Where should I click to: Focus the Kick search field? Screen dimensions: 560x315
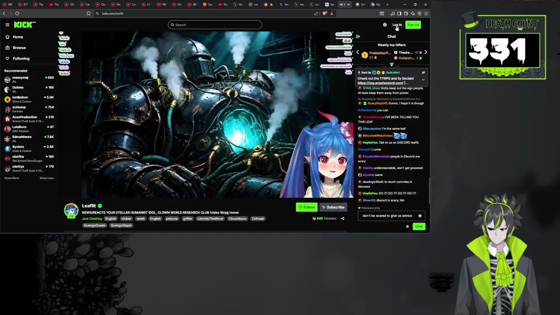(215, 25)
